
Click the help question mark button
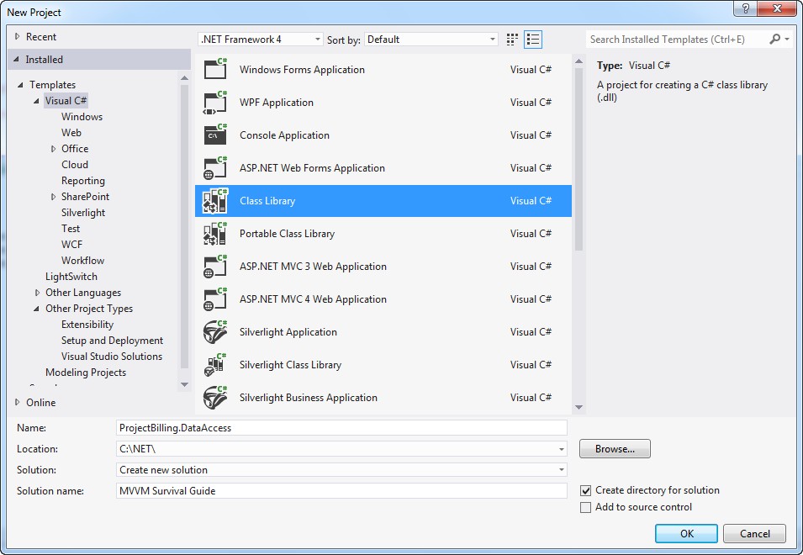(x=745, y=8)
